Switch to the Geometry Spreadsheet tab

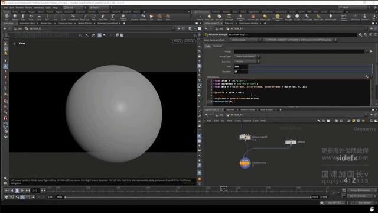coord(107,24)
